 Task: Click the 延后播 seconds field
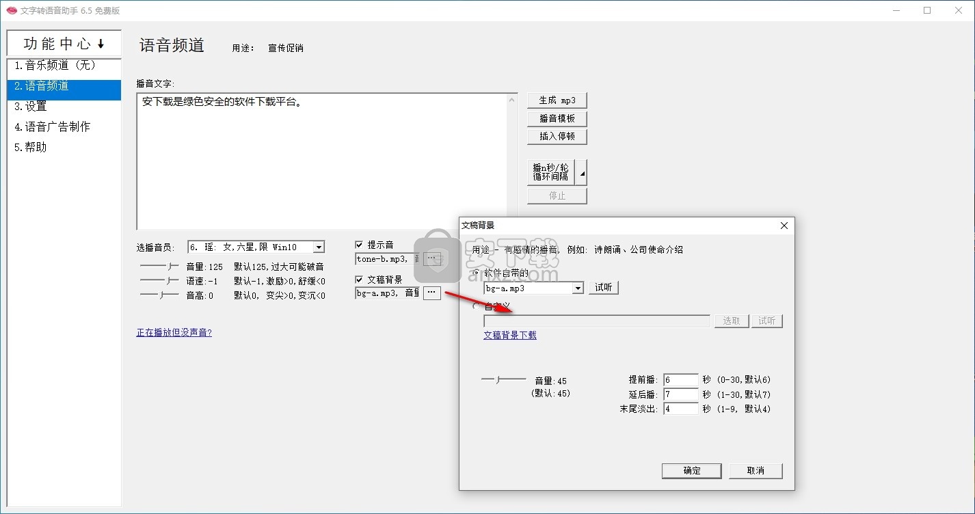(681, 394)
